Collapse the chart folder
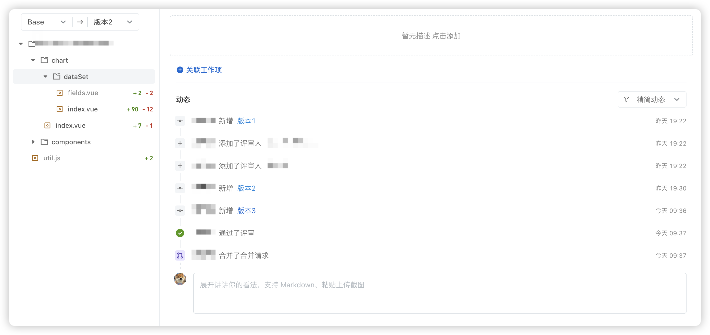The height and width of the screenshot is (335, 710). tap(34, 60)
